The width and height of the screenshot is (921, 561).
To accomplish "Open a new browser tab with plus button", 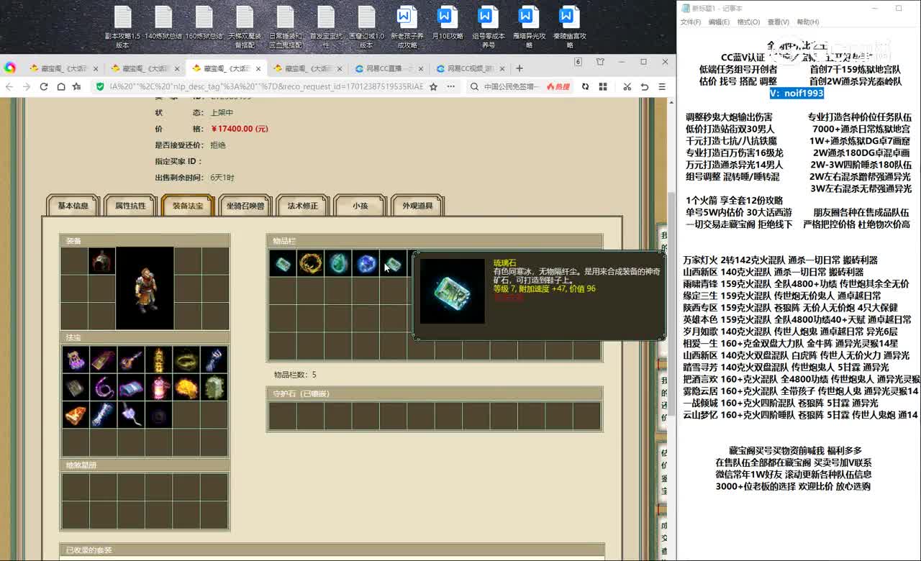I will (x=520, y=68).
